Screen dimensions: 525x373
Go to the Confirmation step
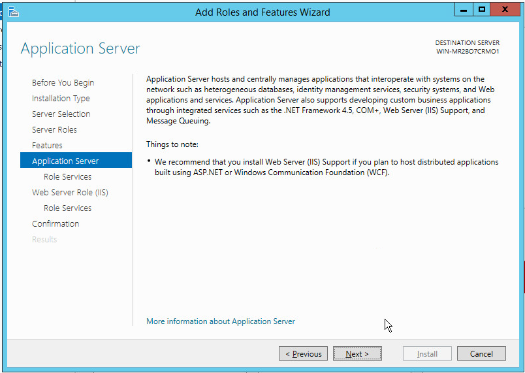56,224
